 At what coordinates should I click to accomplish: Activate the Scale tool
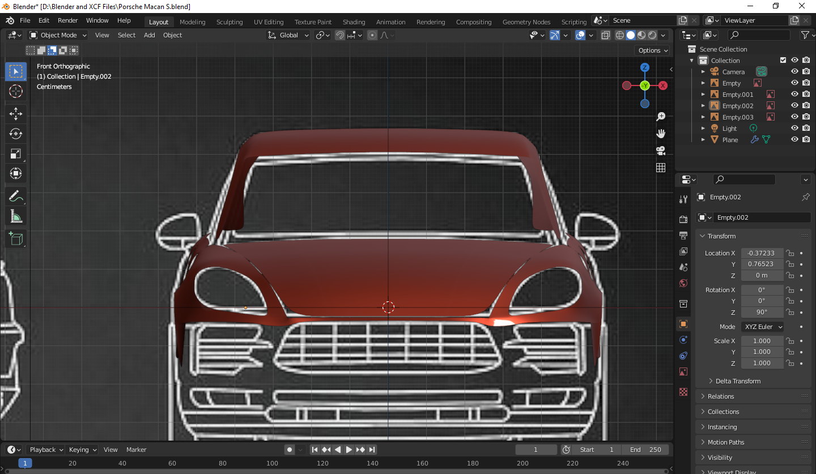pos(16,153)
